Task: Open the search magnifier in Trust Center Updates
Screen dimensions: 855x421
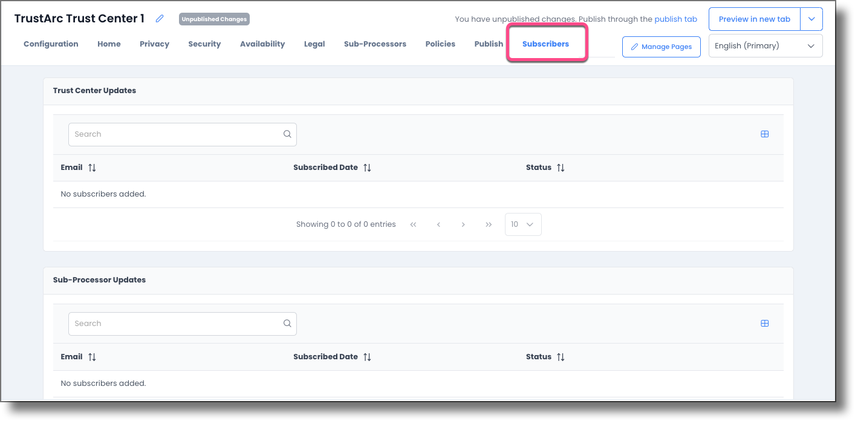Action: 287,134
